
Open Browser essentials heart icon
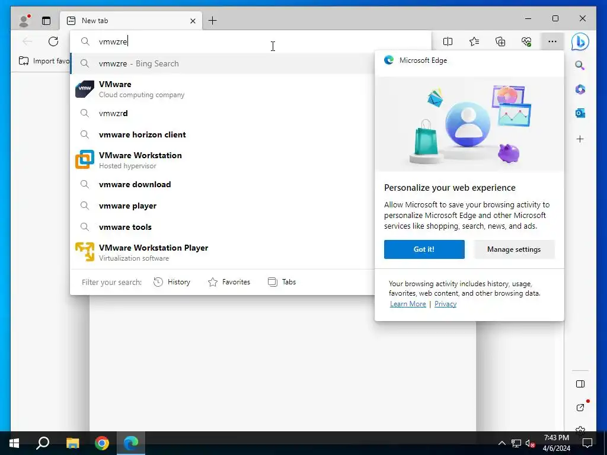click(526, 41)
